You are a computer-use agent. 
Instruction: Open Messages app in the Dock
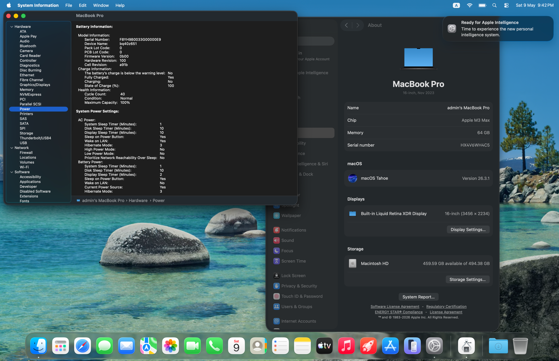(105, 346)
